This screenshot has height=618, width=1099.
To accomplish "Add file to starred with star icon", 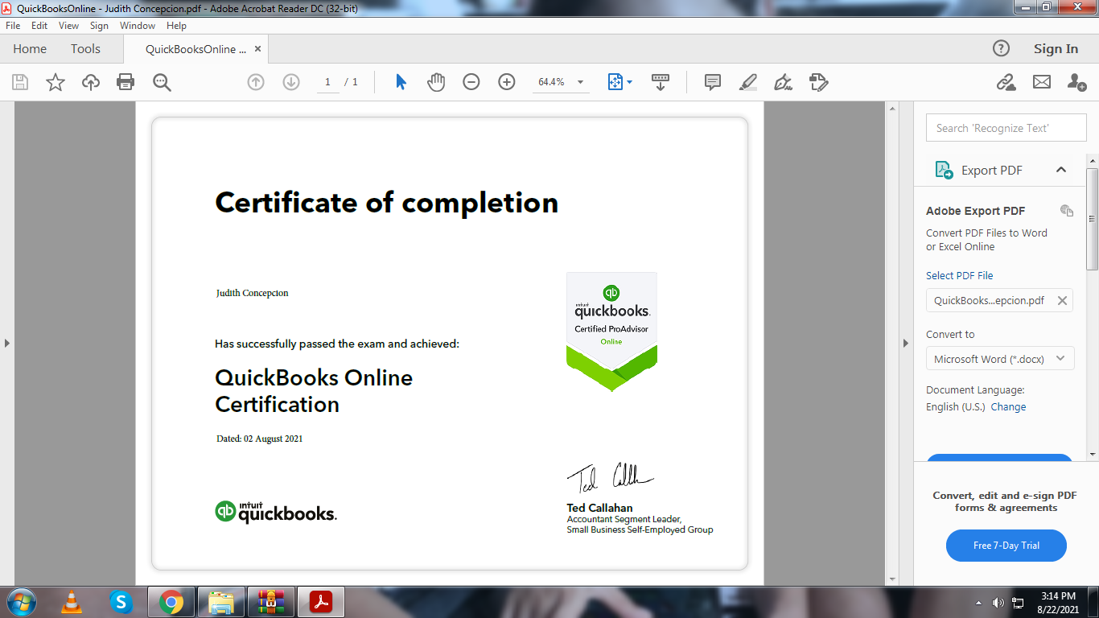I will 56,82.
